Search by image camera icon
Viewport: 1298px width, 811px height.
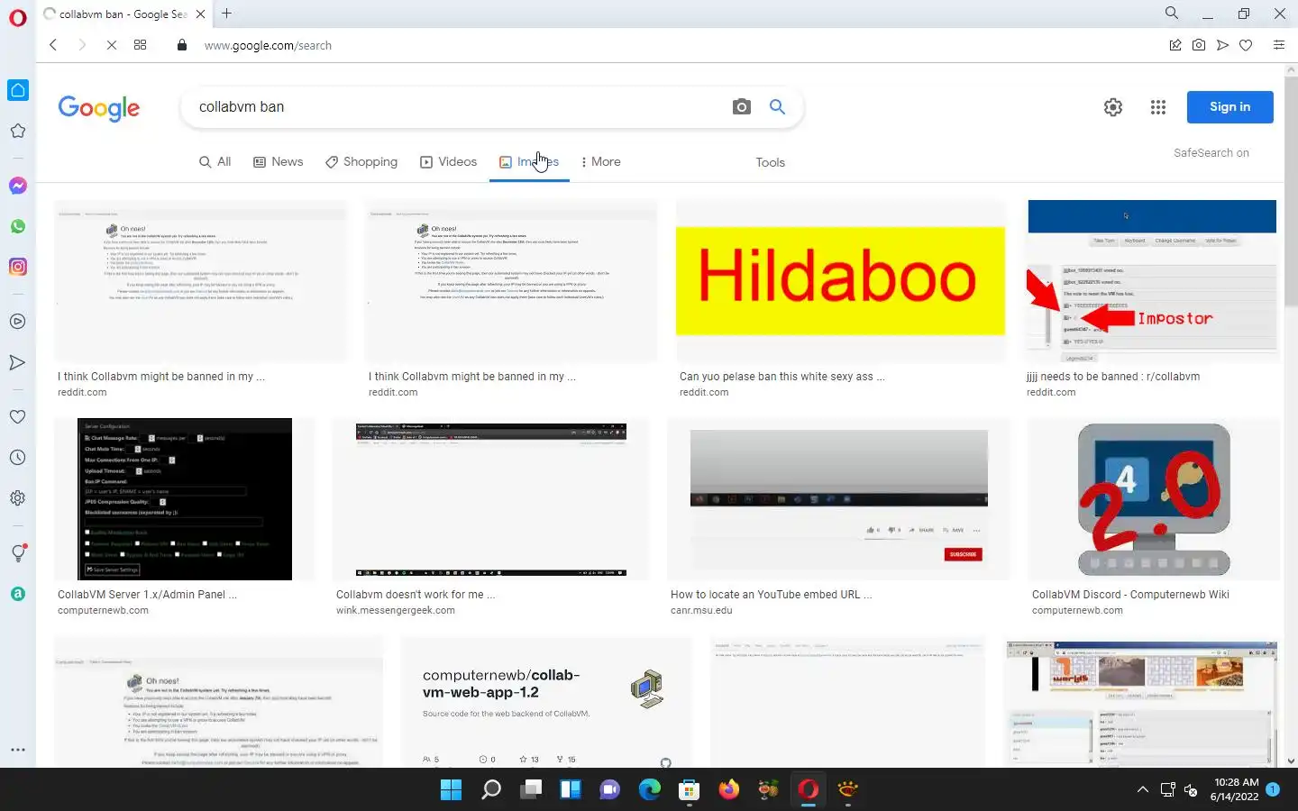[x=742, y=107]
